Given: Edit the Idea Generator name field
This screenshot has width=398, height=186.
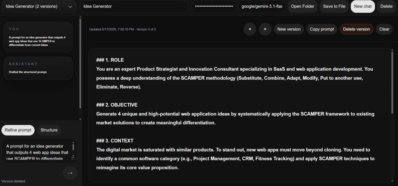Looking at the screenshot, I should [134, 7].
